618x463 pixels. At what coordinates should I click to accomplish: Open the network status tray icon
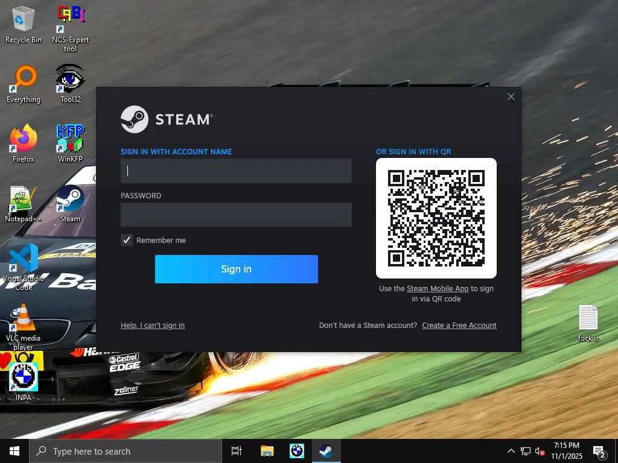[x=526, y=451]
